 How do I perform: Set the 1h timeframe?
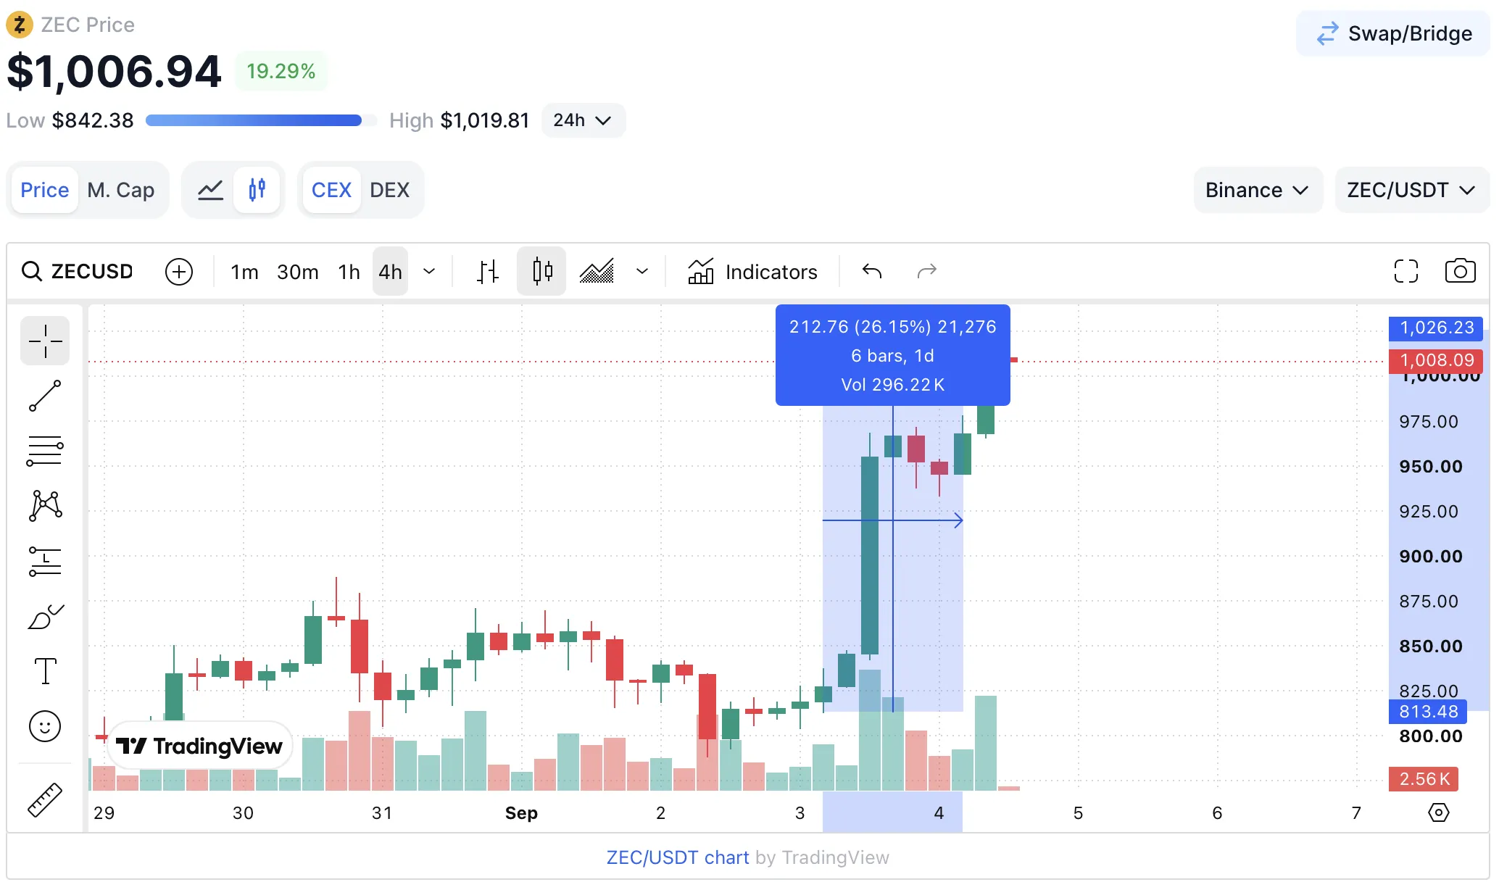[349, 272]
